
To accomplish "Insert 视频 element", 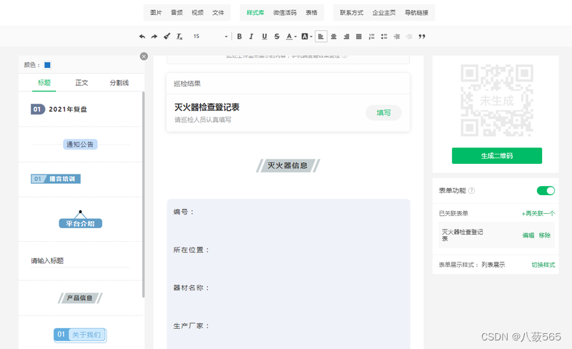I will pos(197,13).
